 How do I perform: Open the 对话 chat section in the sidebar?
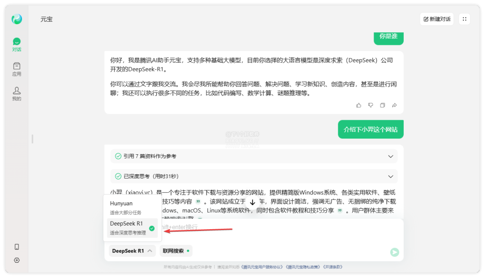tap(17, 45)
